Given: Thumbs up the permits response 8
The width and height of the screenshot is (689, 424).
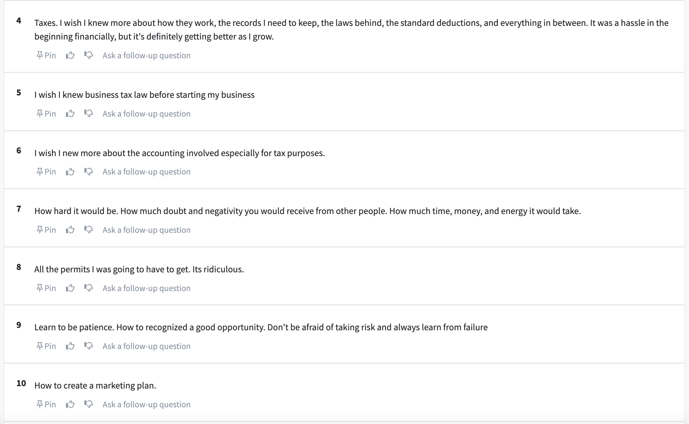Looking at the screenshot, I should point(70,288).
